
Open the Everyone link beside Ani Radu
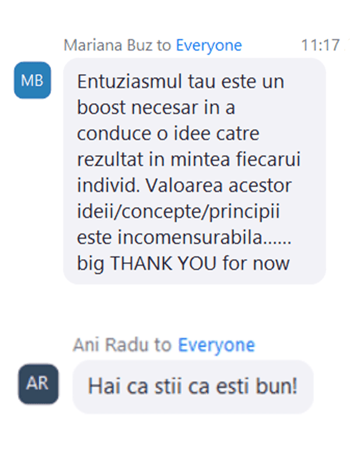[216, 345]
